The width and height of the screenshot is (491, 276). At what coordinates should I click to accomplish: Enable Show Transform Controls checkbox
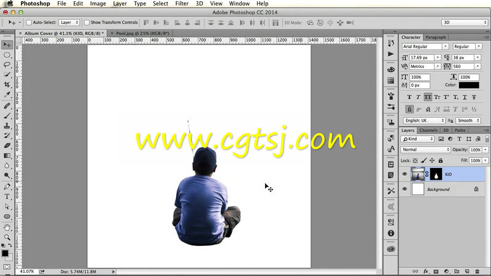pos(87,23)
